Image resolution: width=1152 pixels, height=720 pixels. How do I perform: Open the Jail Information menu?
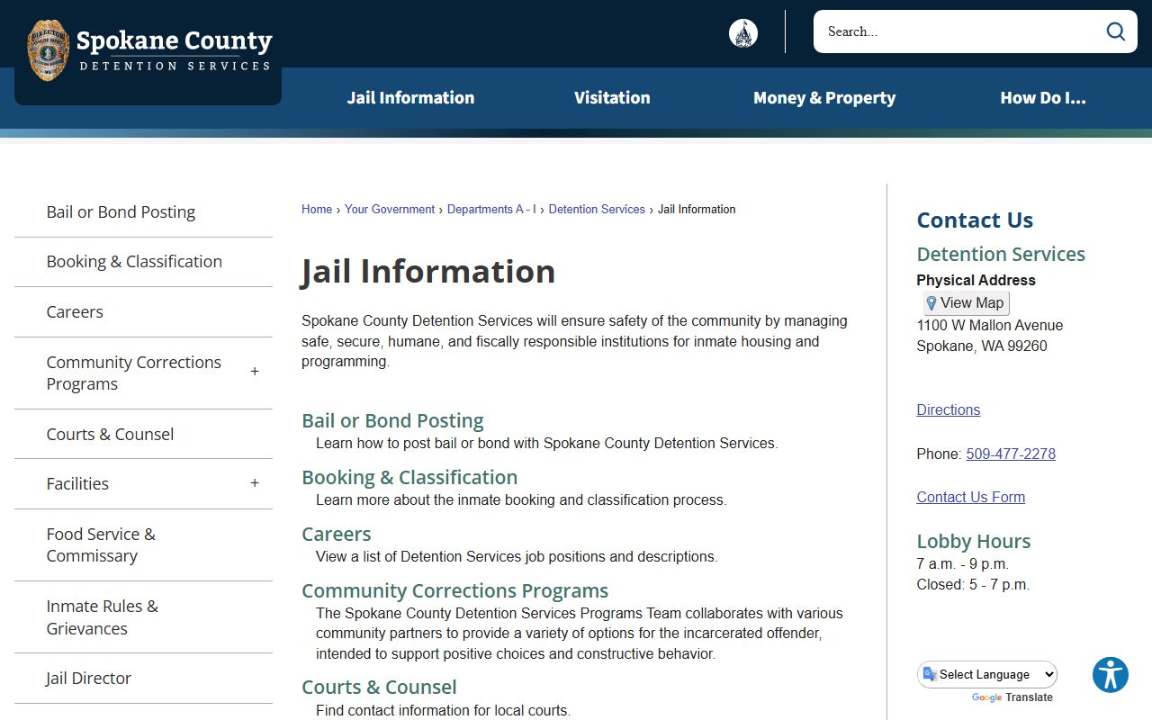click(x=410, y=98)
